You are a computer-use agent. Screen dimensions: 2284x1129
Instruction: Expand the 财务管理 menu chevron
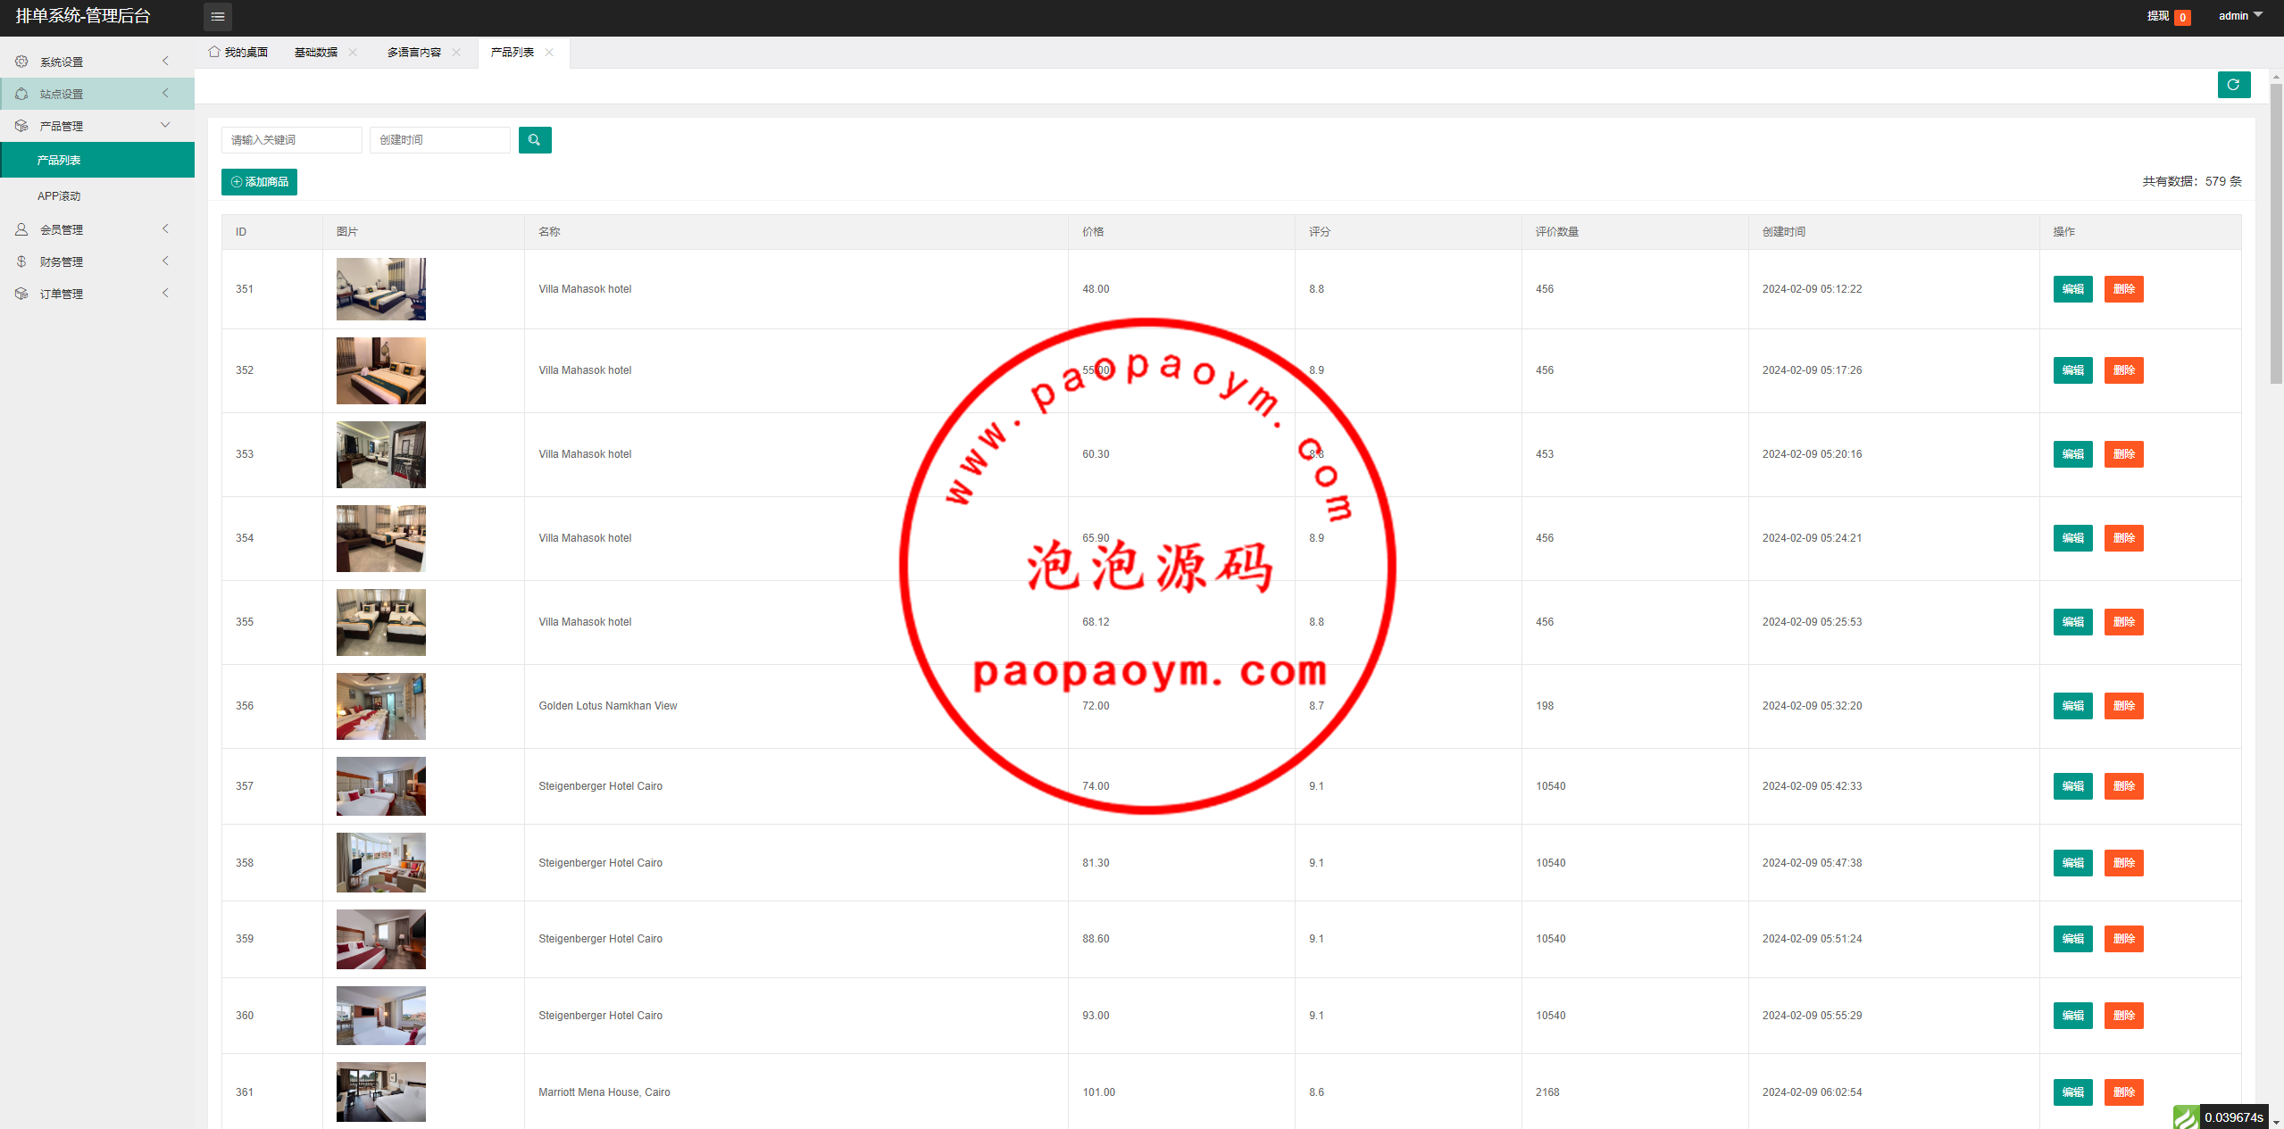[x=165, y=261]
